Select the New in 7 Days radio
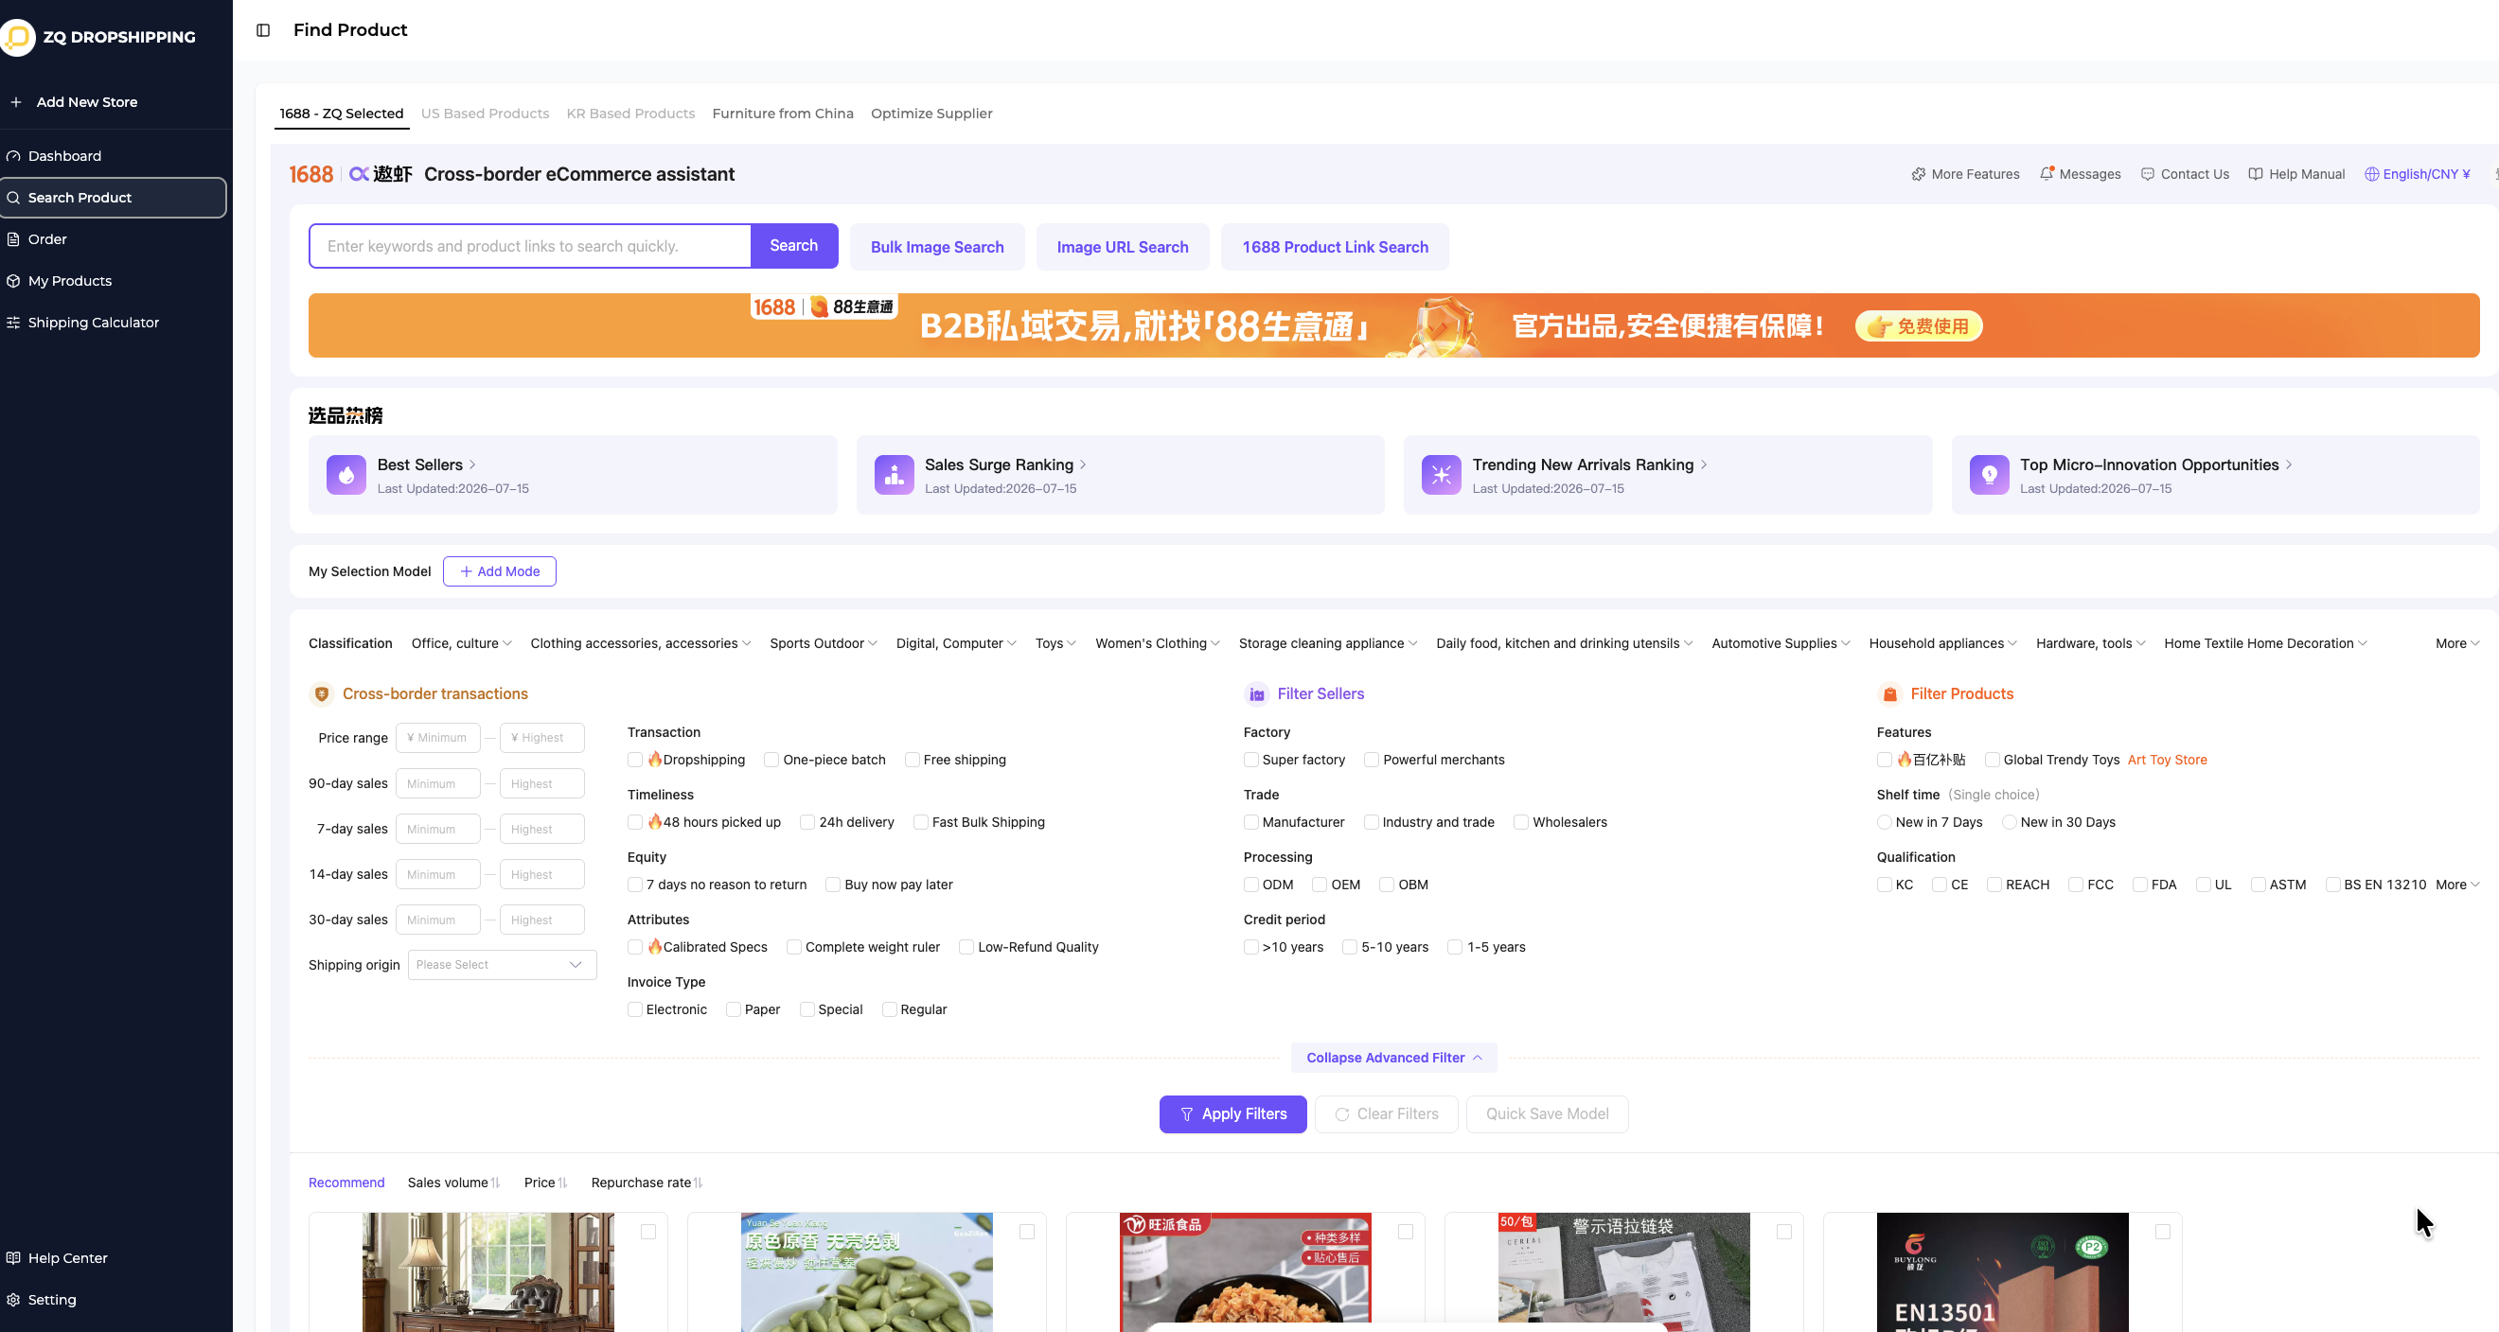This screenshot has width=2499, height=1332. pos(1884,822)
